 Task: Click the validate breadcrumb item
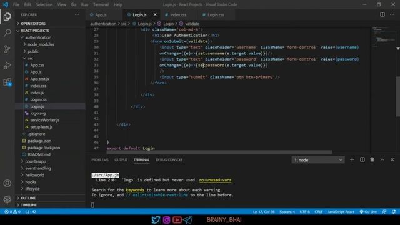[x=189, y=24]
